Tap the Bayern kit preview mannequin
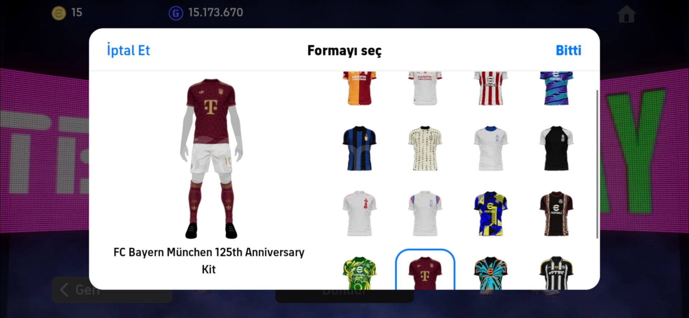 click(211, 159)
